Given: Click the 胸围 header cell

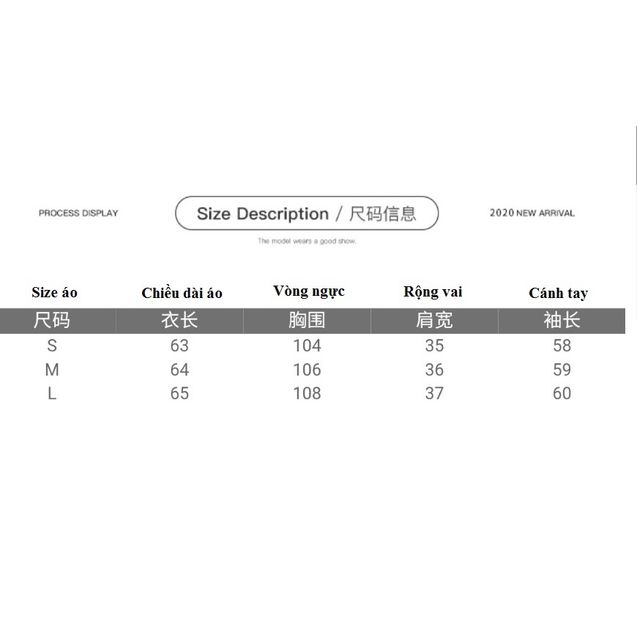Looking at the screenshot, I should [x=307, y=321].
